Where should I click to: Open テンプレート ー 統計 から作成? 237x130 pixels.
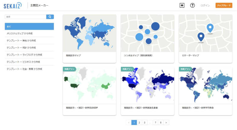(x=21, y=48)
